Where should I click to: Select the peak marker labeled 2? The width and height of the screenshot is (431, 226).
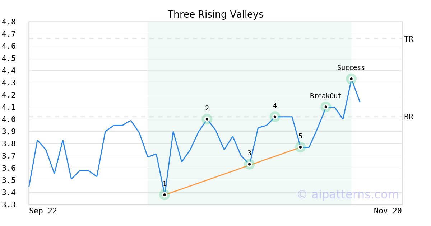coord(207,119)
